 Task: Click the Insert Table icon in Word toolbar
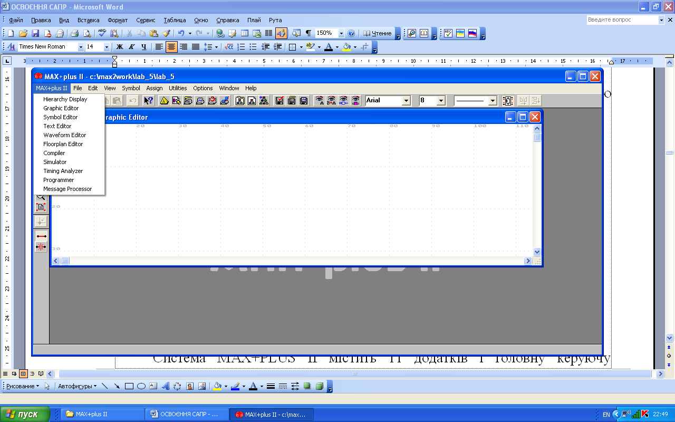245,33
